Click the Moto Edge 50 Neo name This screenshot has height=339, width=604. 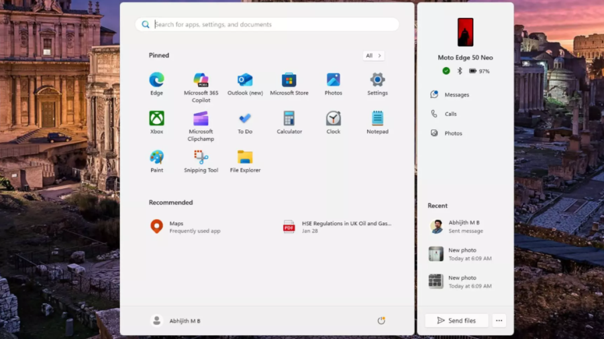click(465, 58)
